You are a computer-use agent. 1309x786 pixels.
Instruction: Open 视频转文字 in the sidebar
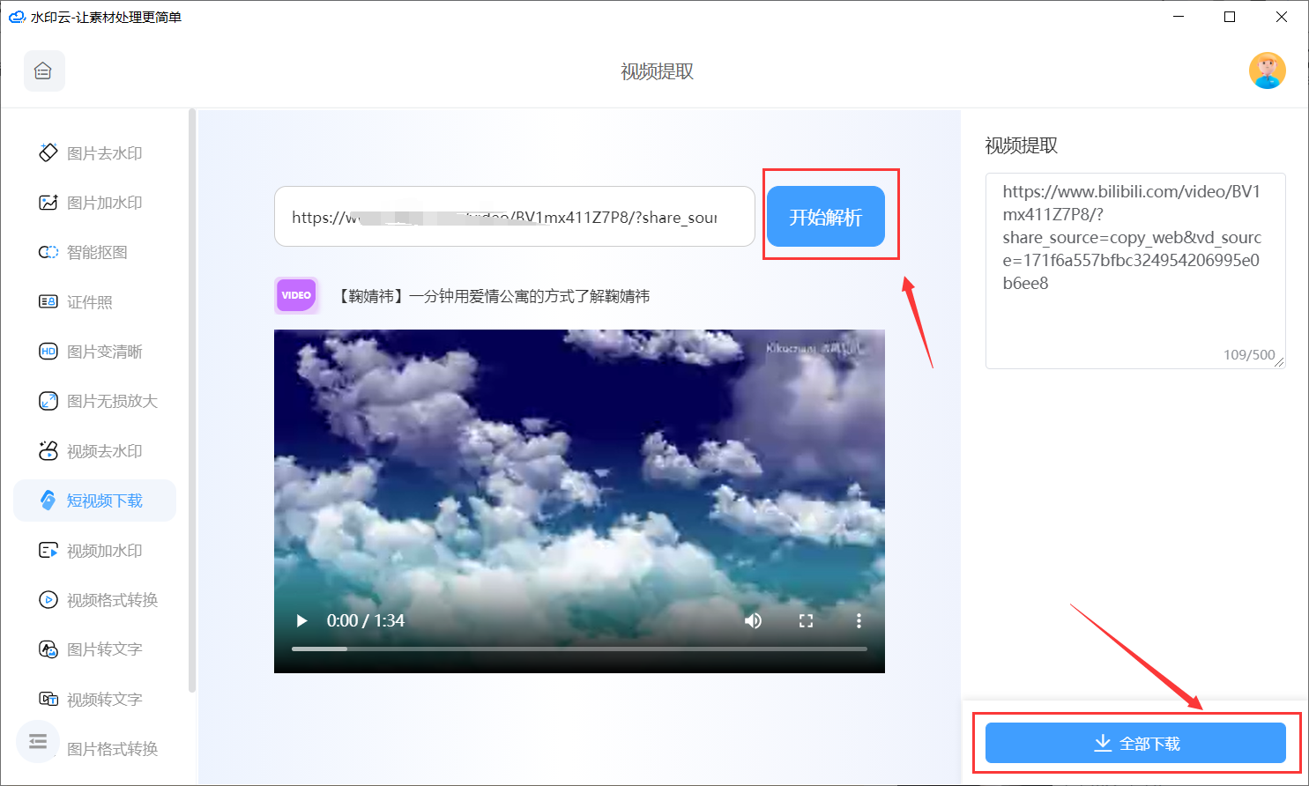(94, 700)
